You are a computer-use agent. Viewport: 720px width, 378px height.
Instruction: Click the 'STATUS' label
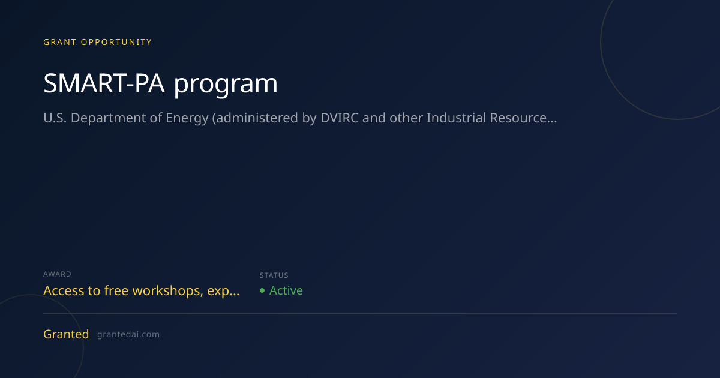point(274,275)
